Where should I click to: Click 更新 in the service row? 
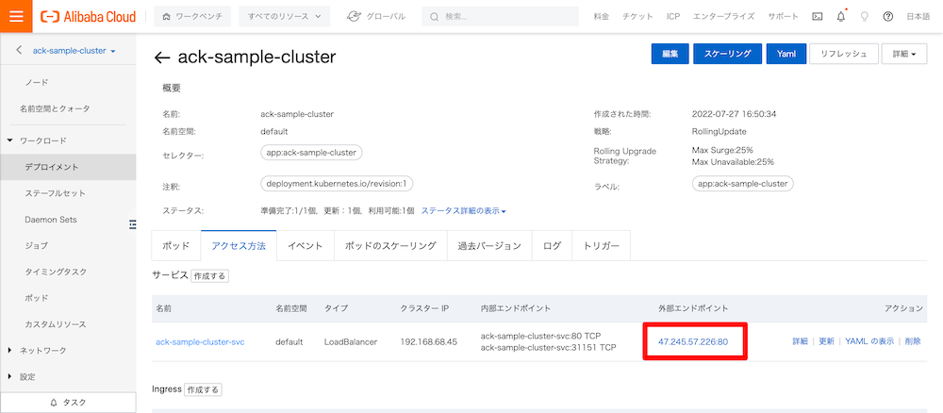pyautogui.click(x=826, y=341)
